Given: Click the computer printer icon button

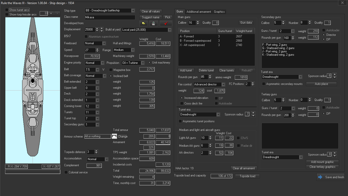Looking at the screenshot, I should click(154, 23).
